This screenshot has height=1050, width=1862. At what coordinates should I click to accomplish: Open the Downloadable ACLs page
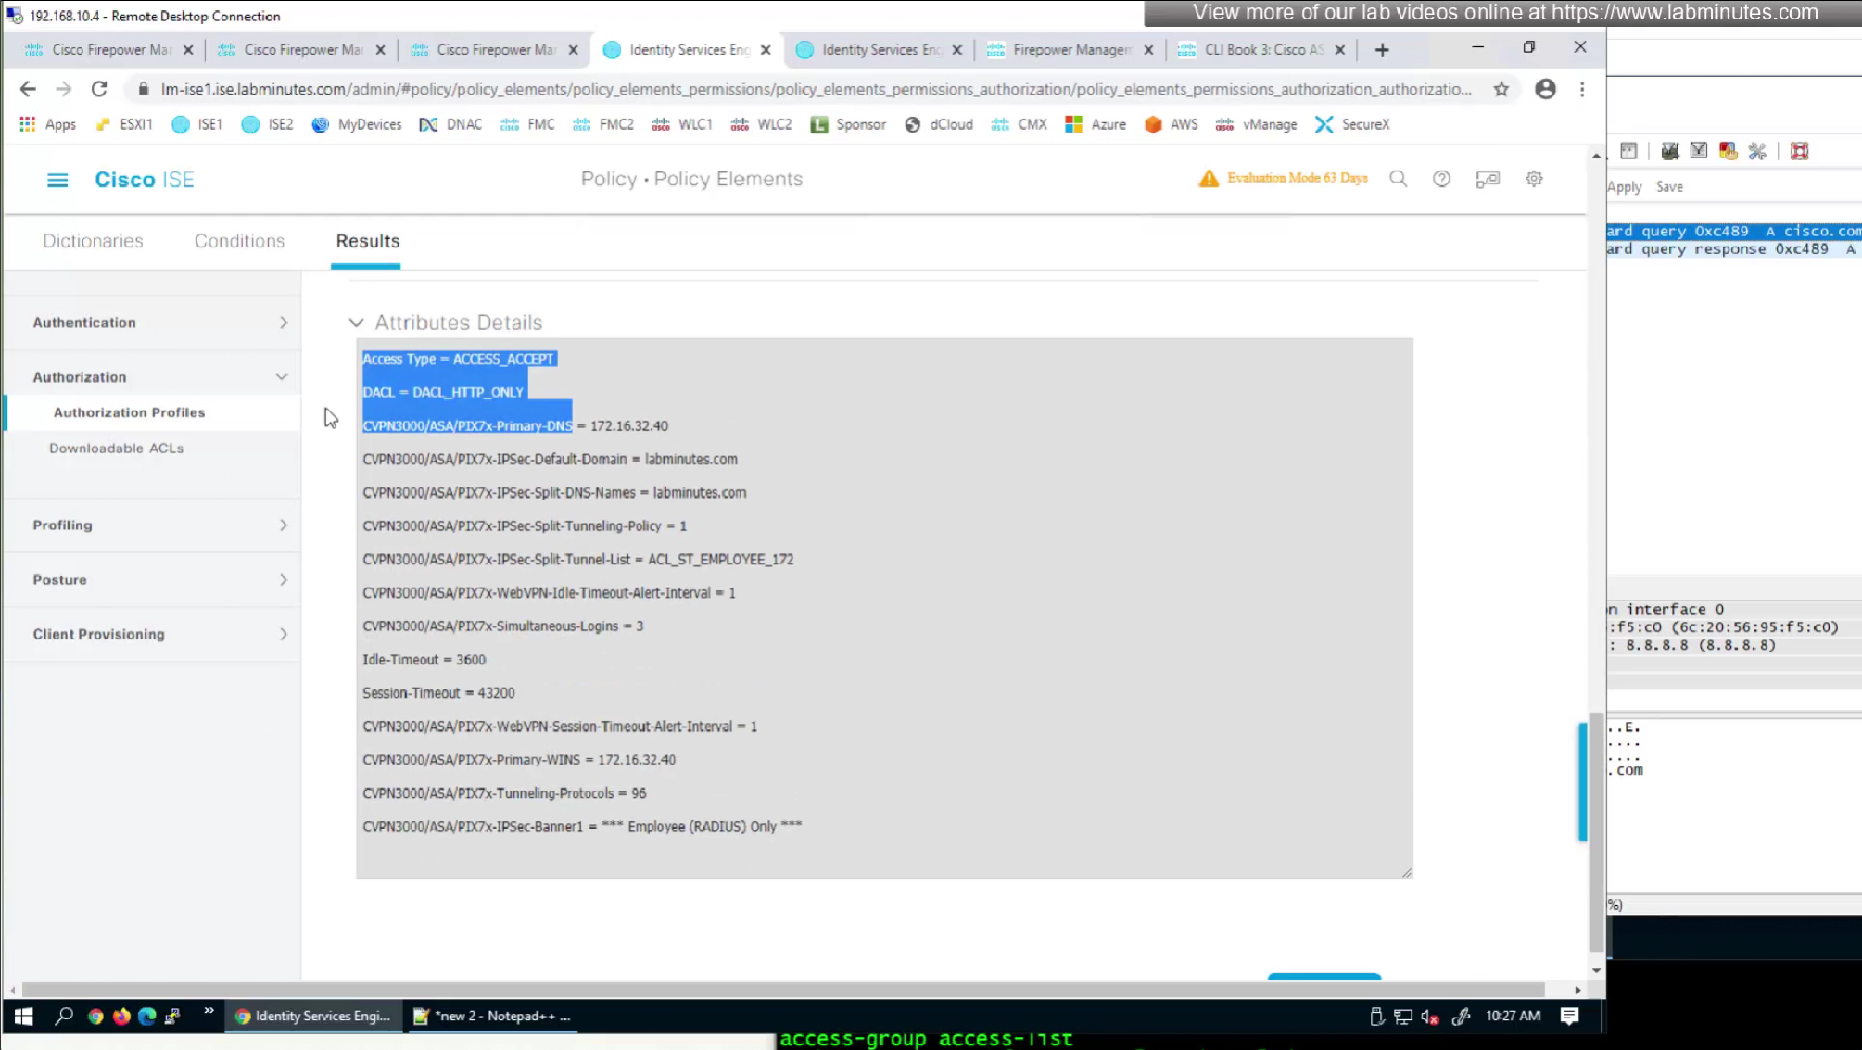[x=116, y=449]
